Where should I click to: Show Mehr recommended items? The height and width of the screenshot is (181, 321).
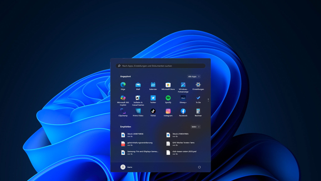[196, 127]
